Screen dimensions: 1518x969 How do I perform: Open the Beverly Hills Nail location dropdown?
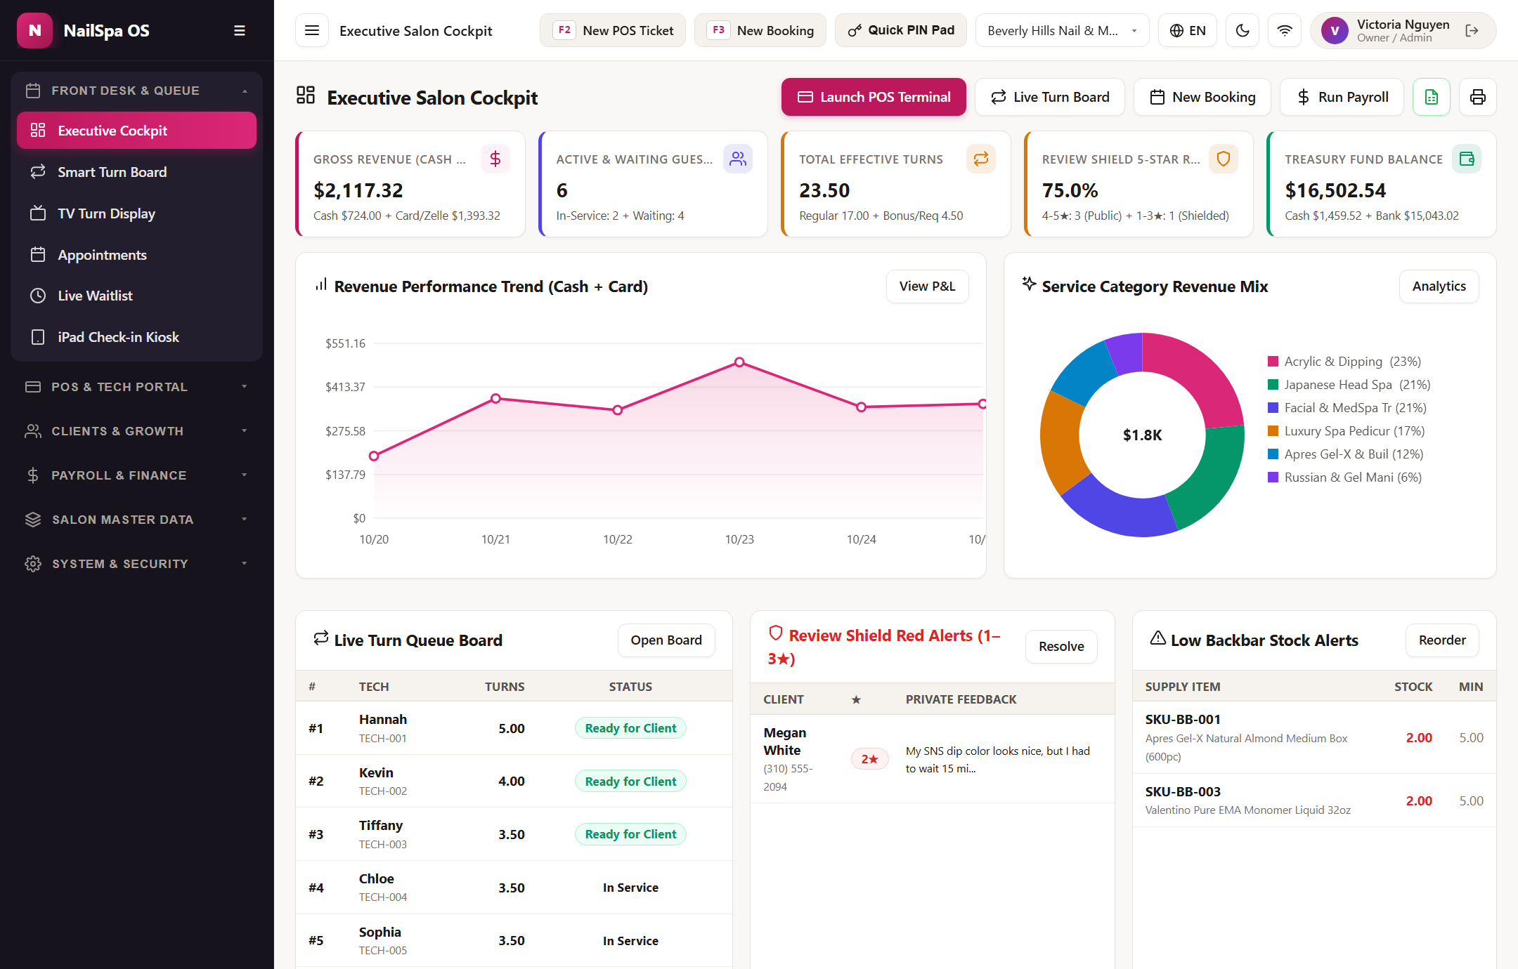pyautogui.click(x=1062, y=31)
